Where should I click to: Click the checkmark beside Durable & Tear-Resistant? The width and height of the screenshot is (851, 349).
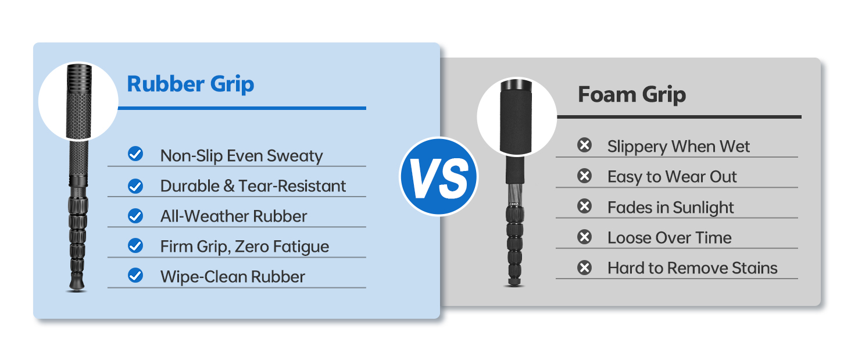click(x=135, y=186)
